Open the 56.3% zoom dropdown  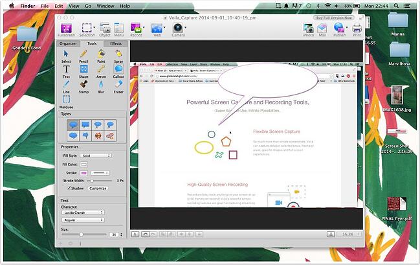(349, 234)
